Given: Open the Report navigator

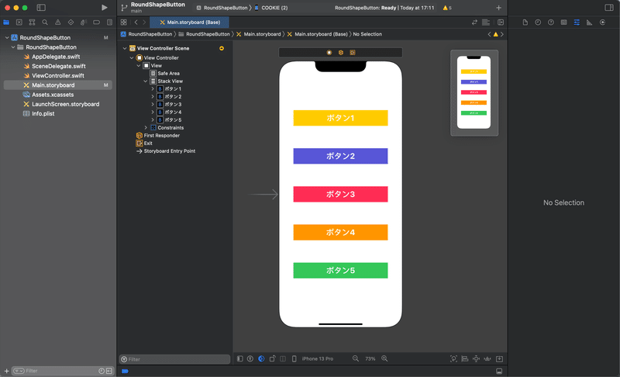Looking at the screenshot, I should click(x=109, y=22).
